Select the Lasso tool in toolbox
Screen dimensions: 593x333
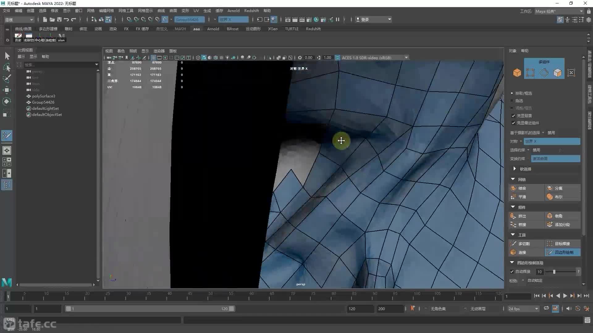(7, 67)
